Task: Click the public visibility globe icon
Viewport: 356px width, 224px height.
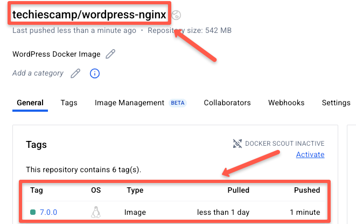Action: point(176,15)
